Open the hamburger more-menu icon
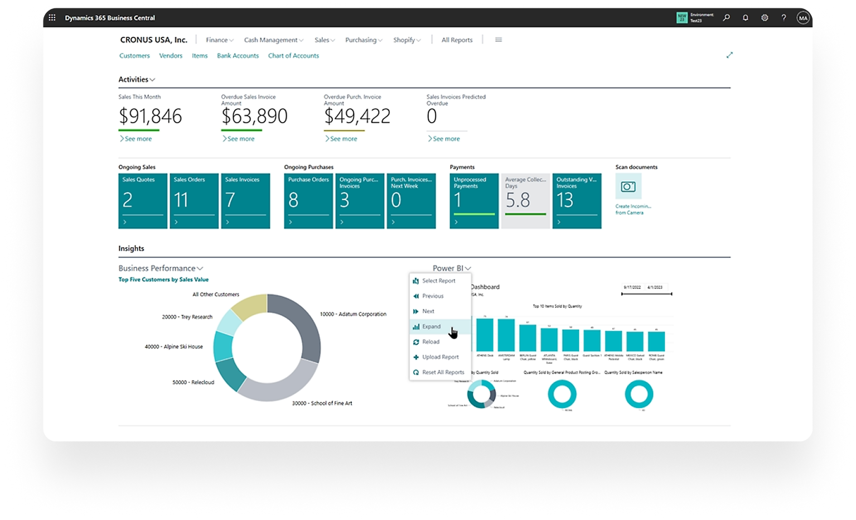The image size is (856, 520). coord(499,40)
